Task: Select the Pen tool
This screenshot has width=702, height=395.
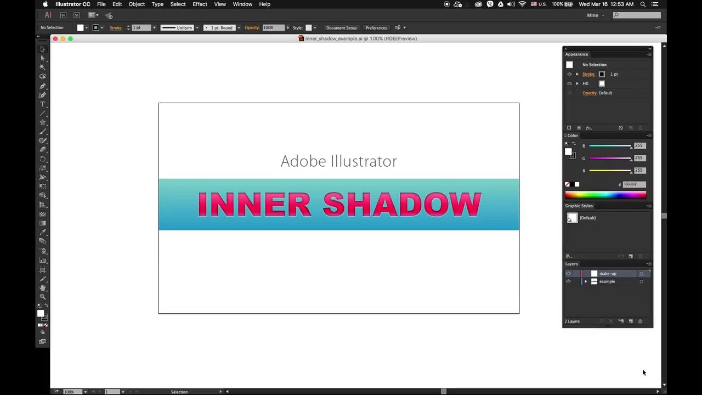Action: click(x=43, y=86)
